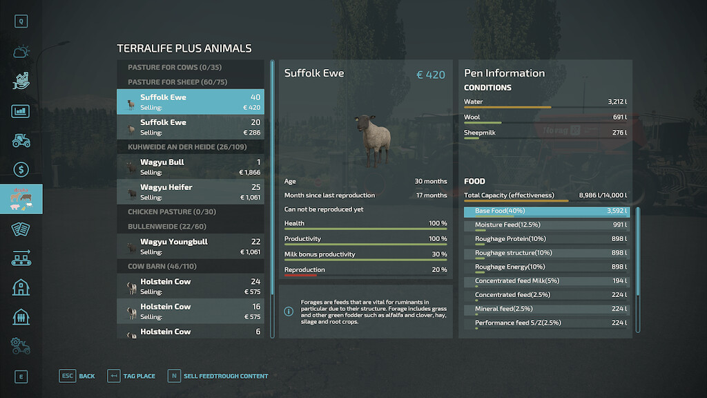The height and width of the screenshot is (398, 707).
Task: Open the statistics monitor icon
Action: 21,111
